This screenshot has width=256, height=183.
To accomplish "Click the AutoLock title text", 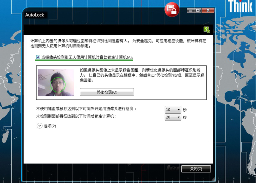I will 34,15.
